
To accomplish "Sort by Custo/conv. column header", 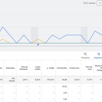I will [75, 68].
